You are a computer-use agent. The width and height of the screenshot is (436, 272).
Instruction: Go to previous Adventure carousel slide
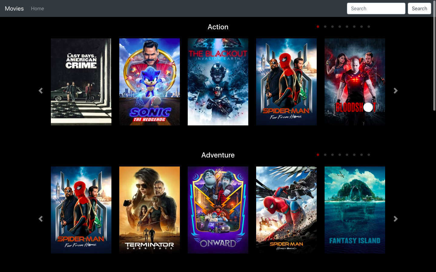[41, 219]
